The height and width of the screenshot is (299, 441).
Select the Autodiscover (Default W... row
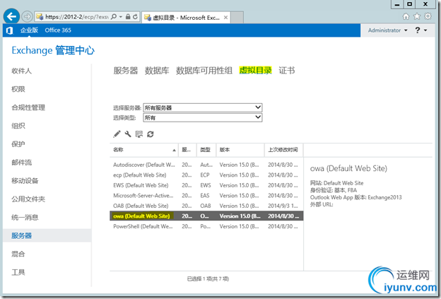(x=206, y=165)
